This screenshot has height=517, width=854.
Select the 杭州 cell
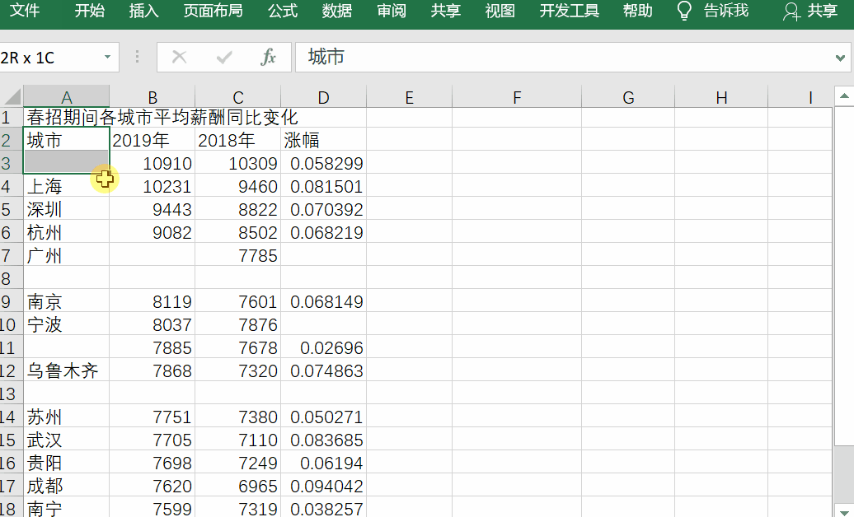click(x=67, y=232)
